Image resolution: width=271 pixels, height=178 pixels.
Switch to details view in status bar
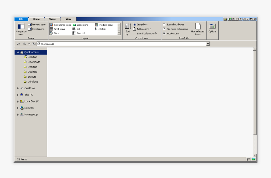248,159
